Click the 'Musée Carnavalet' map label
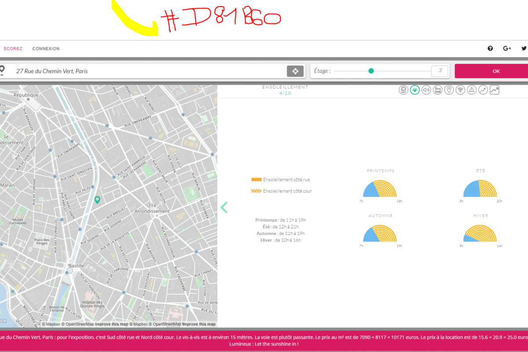The image size is (528, 352). coord(18,221)
